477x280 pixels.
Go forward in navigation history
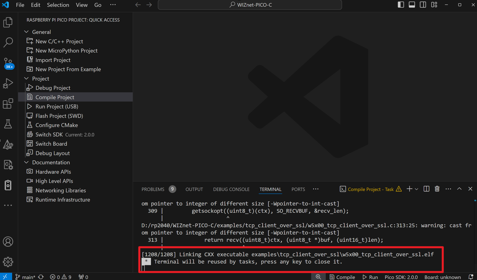[x=149, y=5]
